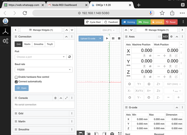Reload the browser page
The height and width of the screenshot is (135, 187).
[25, 13]
